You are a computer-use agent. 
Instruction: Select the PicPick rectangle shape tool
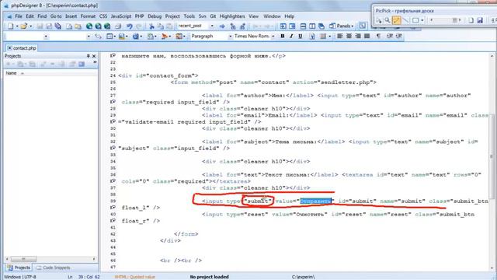click(415, 20)
